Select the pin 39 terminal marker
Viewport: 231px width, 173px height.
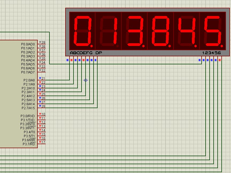pyautogui.click(x=41, y=42)
